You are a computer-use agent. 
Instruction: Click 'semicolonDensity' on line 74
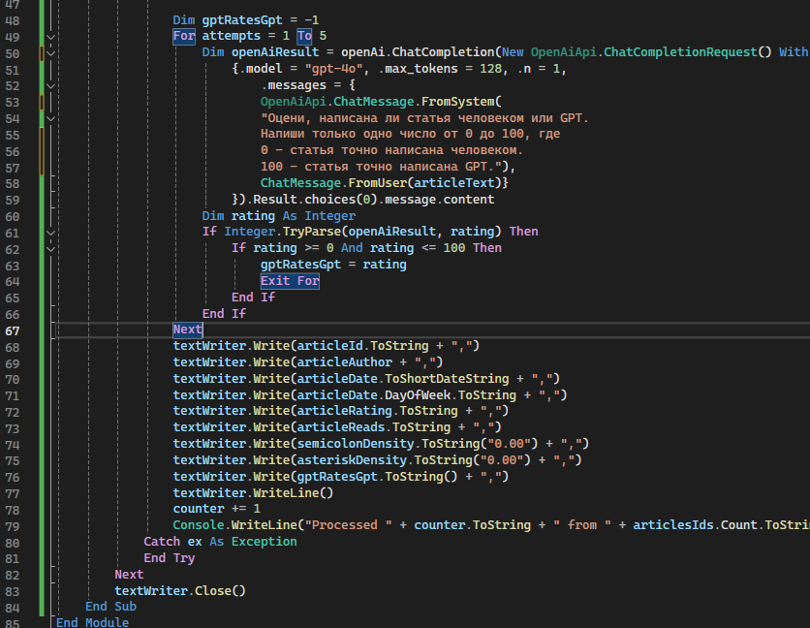point(356,444)
